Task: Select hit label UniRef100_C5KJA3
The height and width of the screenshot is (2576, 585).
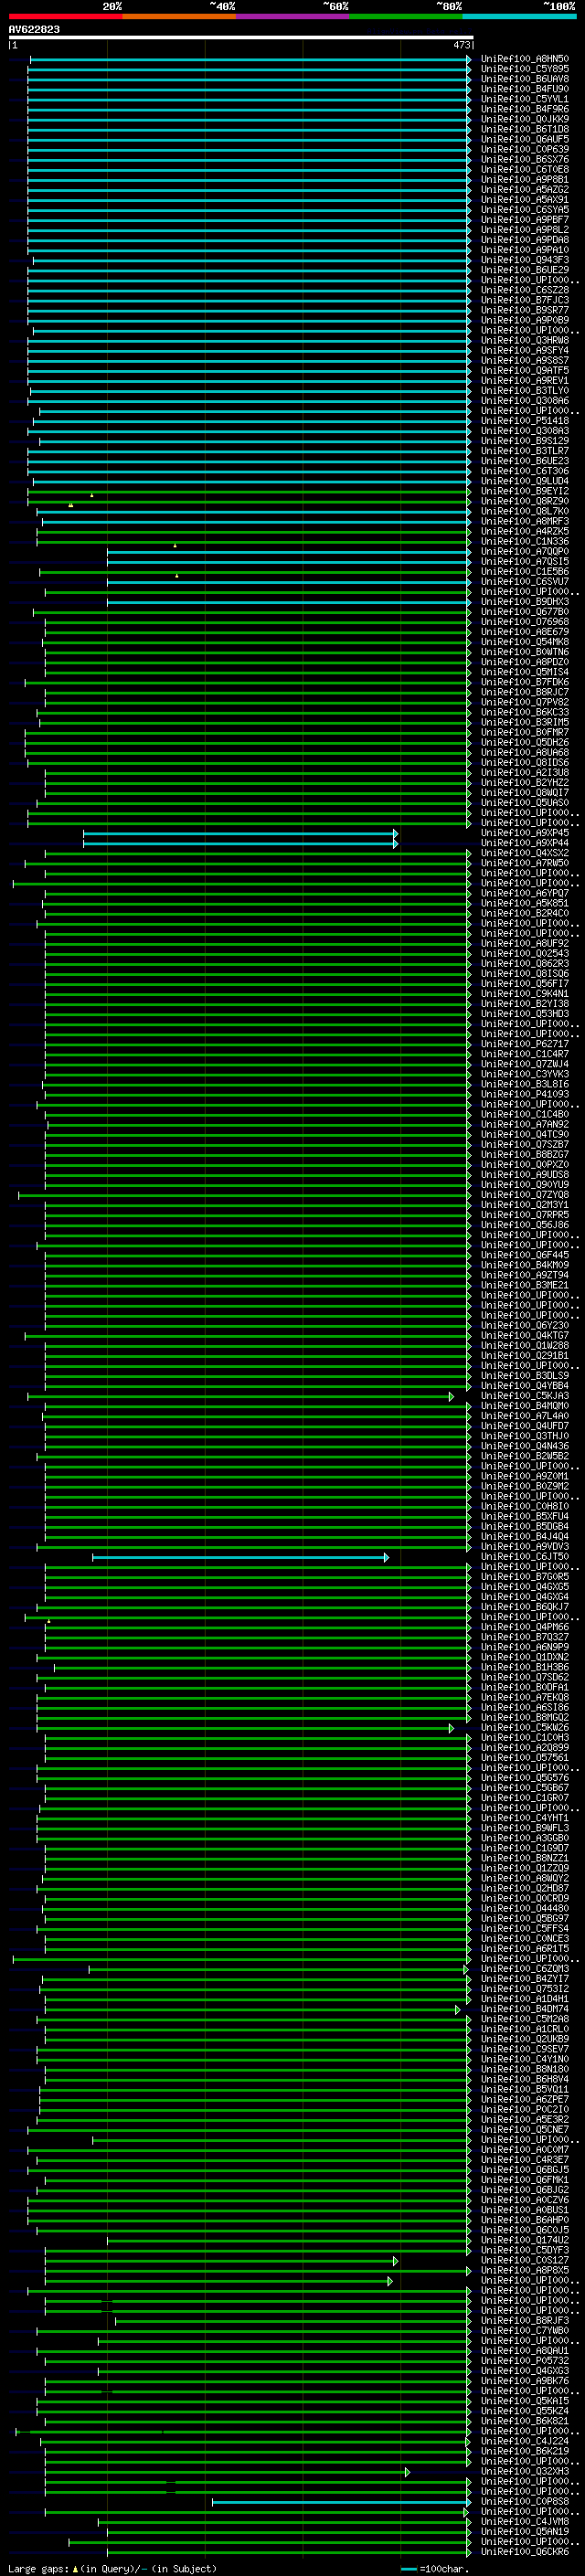Action: coord(524,1396)
